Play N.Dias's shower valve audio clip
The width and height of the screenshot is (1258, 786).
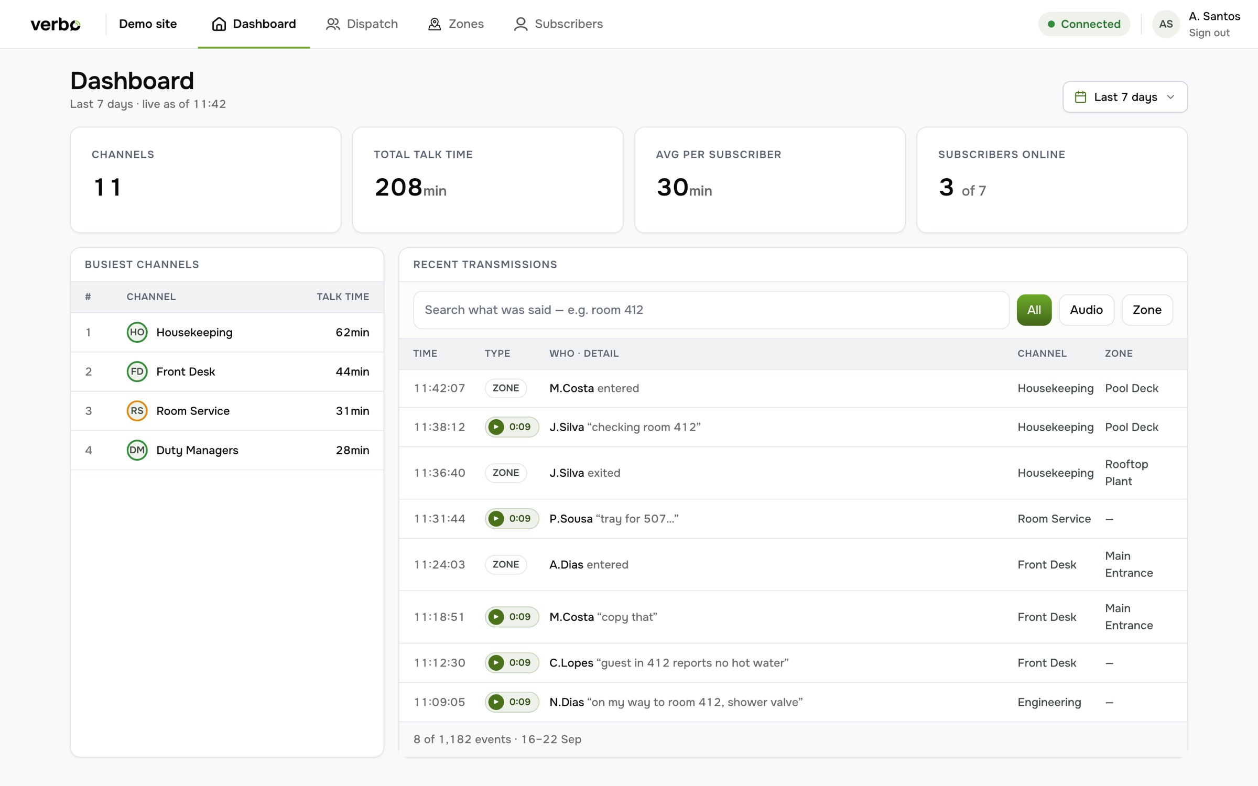coord(512,702)
